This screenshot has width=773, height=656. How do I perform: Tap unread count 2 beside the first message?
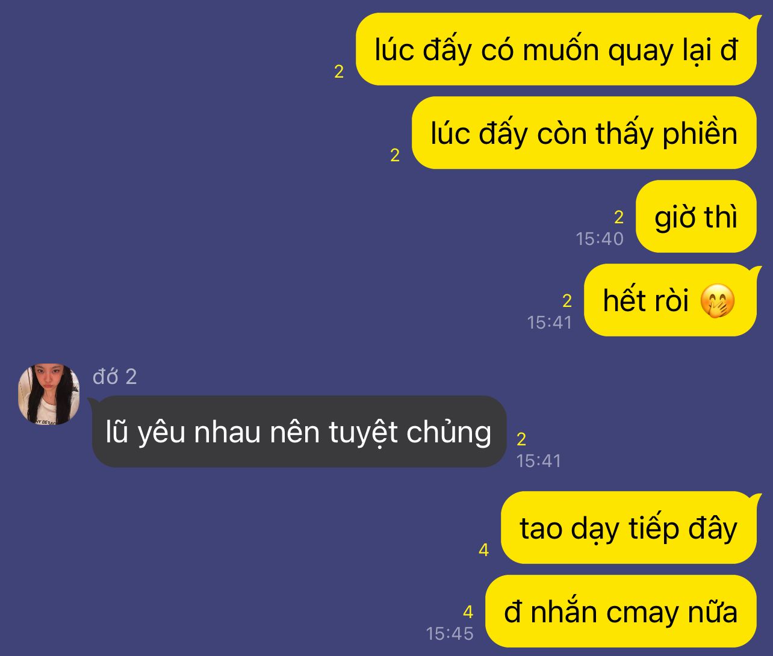point(339,72)
